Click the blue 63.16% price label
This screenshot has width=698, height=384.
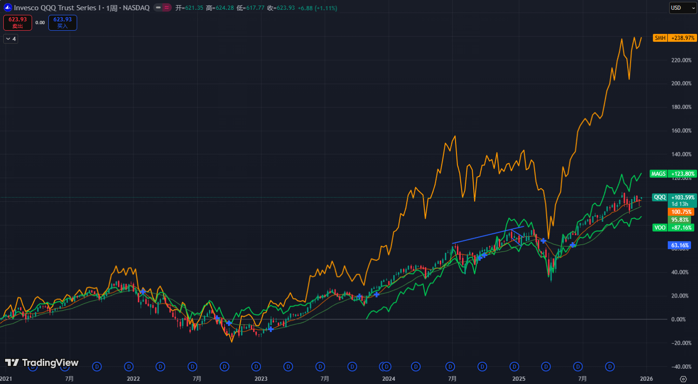[679, 245]
